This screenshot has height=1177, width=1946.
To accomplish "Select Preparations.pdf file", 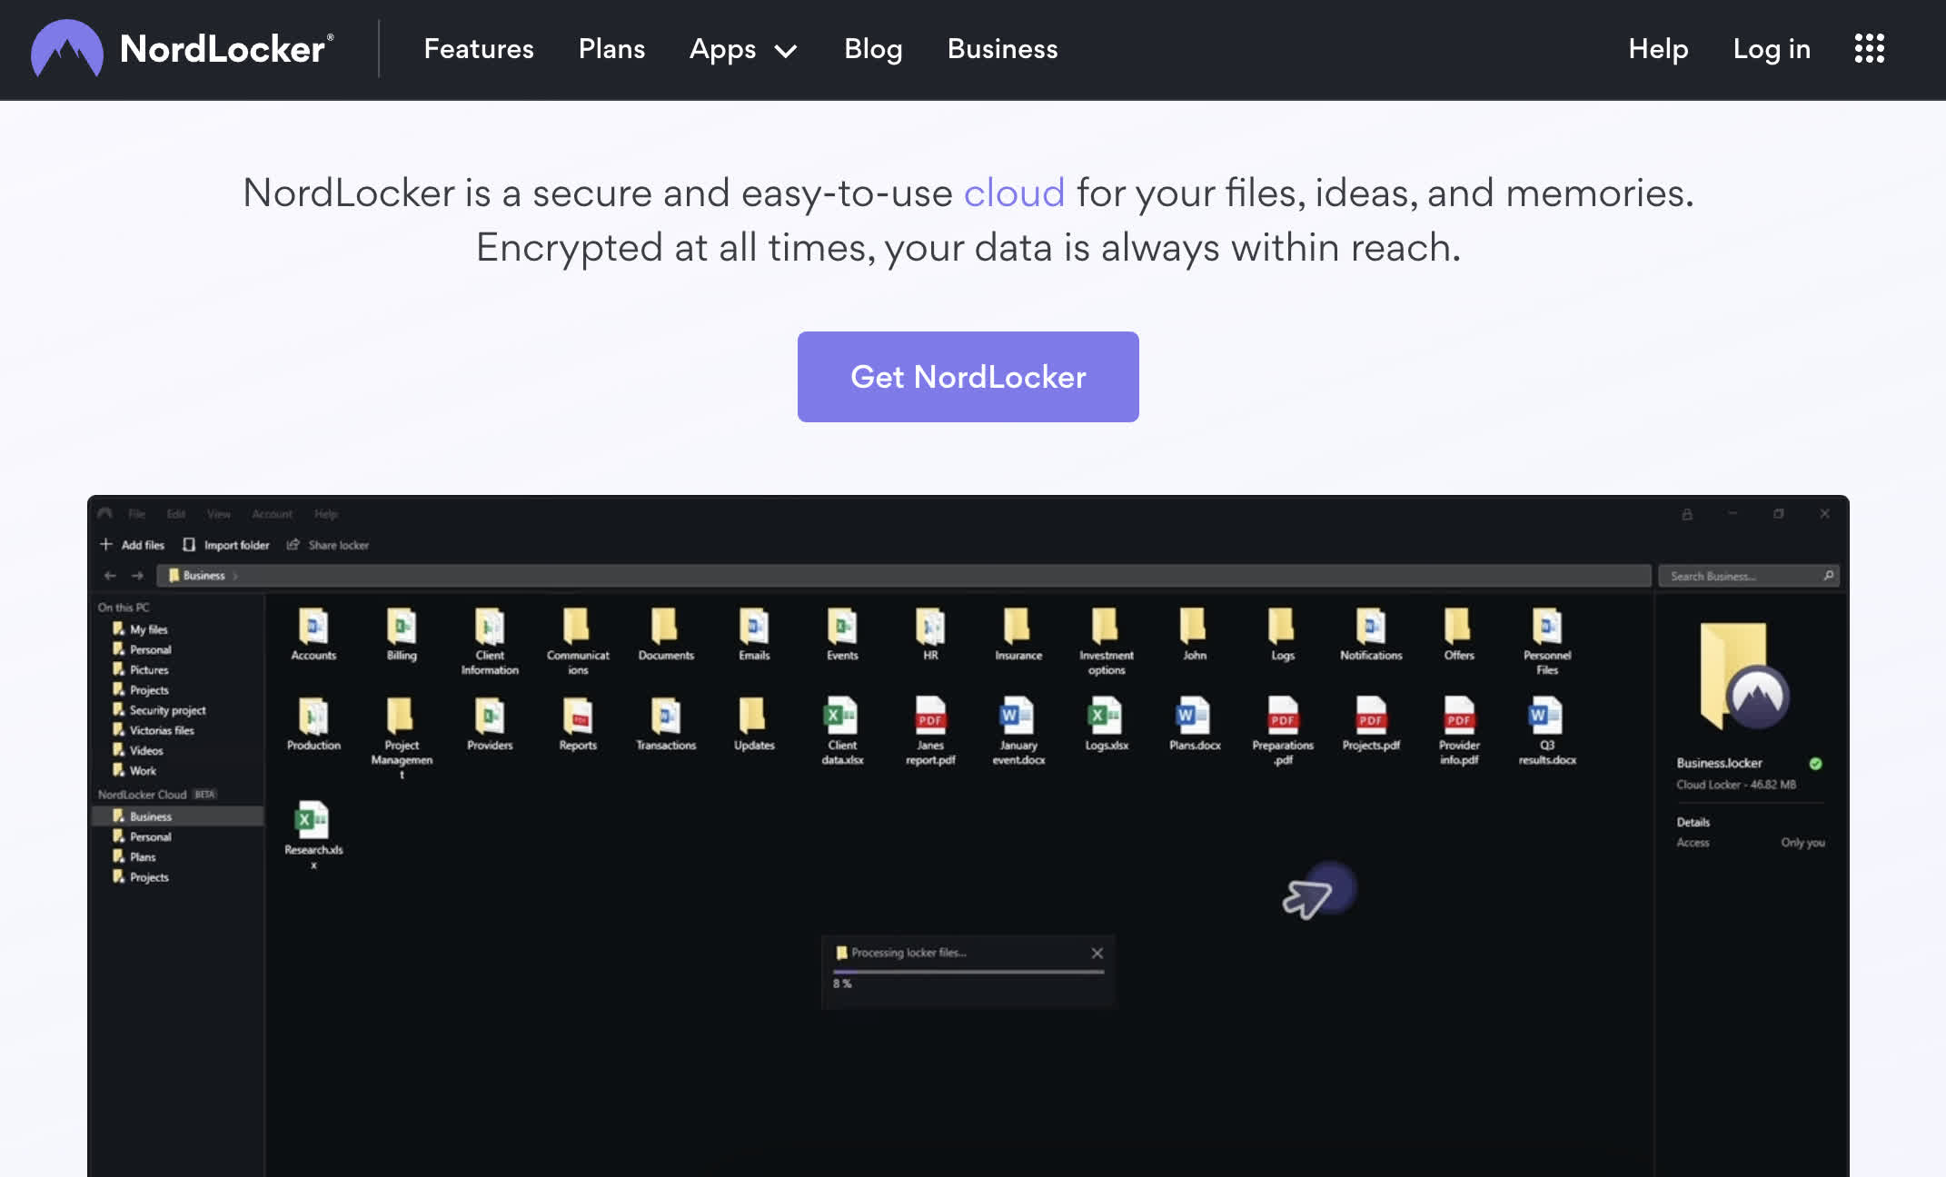I will pyautogui.click(x=1283, y=731).
